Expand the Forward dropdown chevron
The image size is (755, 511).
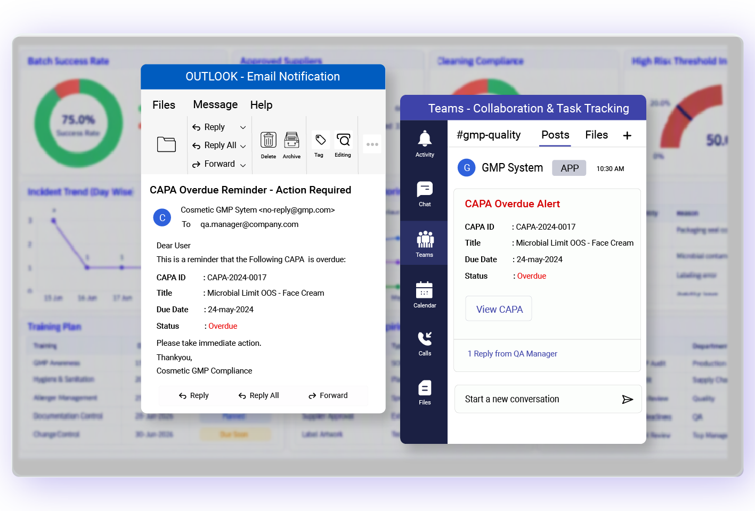243,165
